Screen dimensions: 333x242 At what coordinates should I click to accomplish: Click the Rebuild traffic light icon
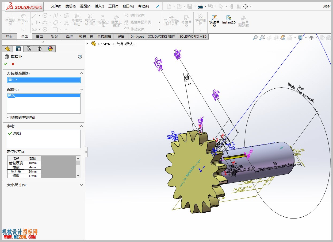(232, 6)
